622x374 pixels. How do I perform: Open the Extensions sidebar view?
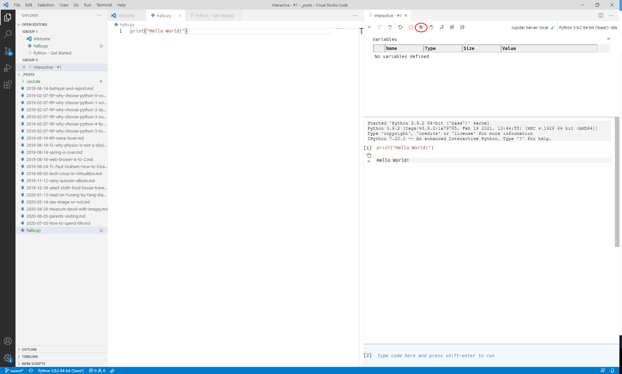pos(8,84)
